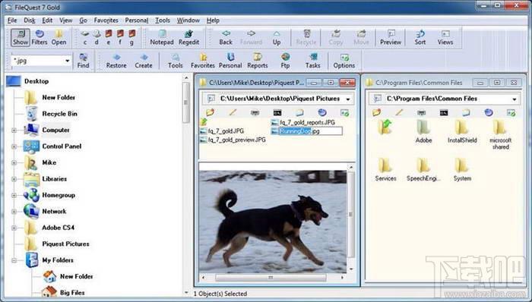Open the Ftp tool

pyautogui.click(x=285, y=61)
